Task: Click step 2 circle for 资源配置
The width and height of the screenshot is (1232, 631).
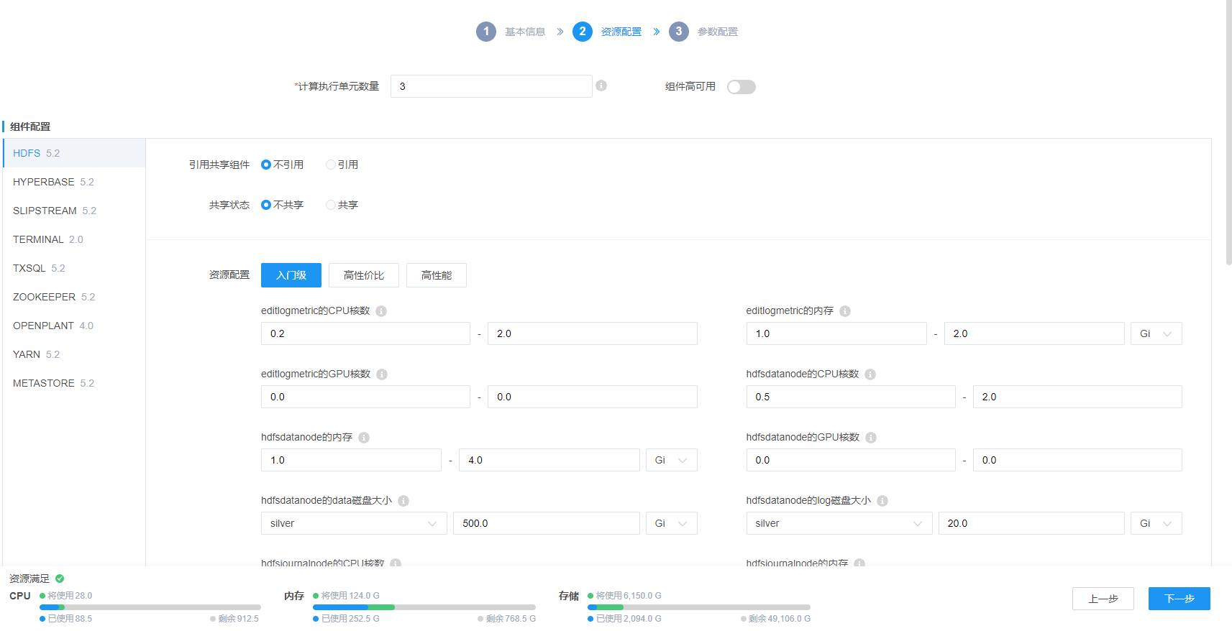Action: click(583, 32)
